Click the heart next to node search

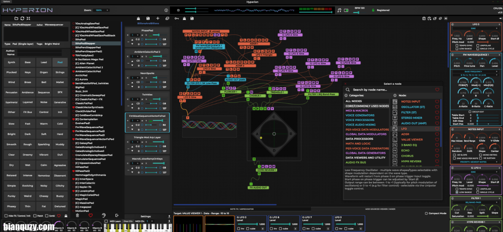point(437,90)
